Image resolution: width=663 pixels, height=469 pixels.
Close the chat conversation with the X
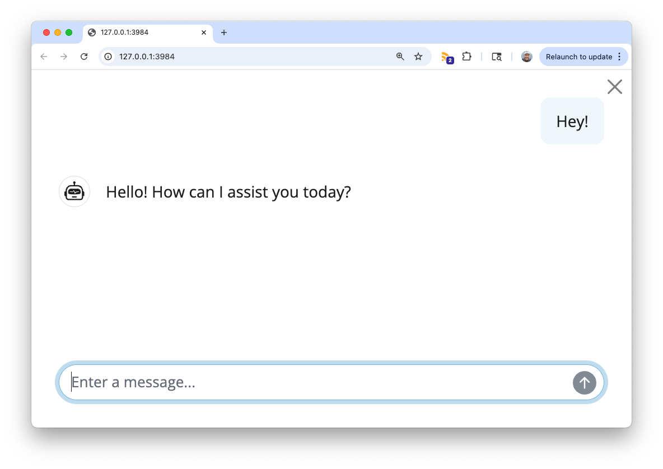tap(614, 86)
